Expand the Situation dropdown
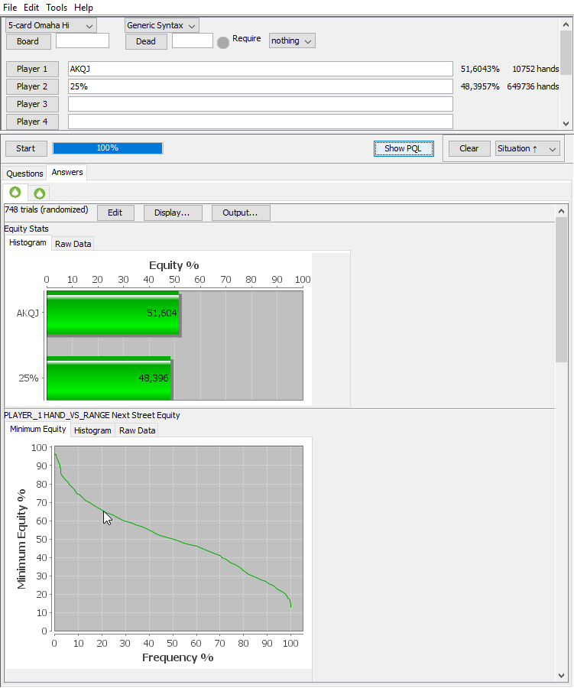 click(x=527, y=148)
